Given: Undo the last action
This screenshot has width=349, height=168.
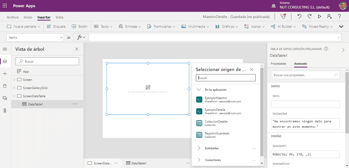Looking at the screenshot, I should pyautogui.click(x=299, y=16).
